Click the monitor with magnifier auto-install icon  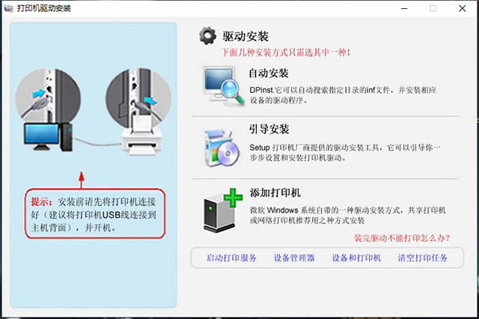(x=224, y=86)
